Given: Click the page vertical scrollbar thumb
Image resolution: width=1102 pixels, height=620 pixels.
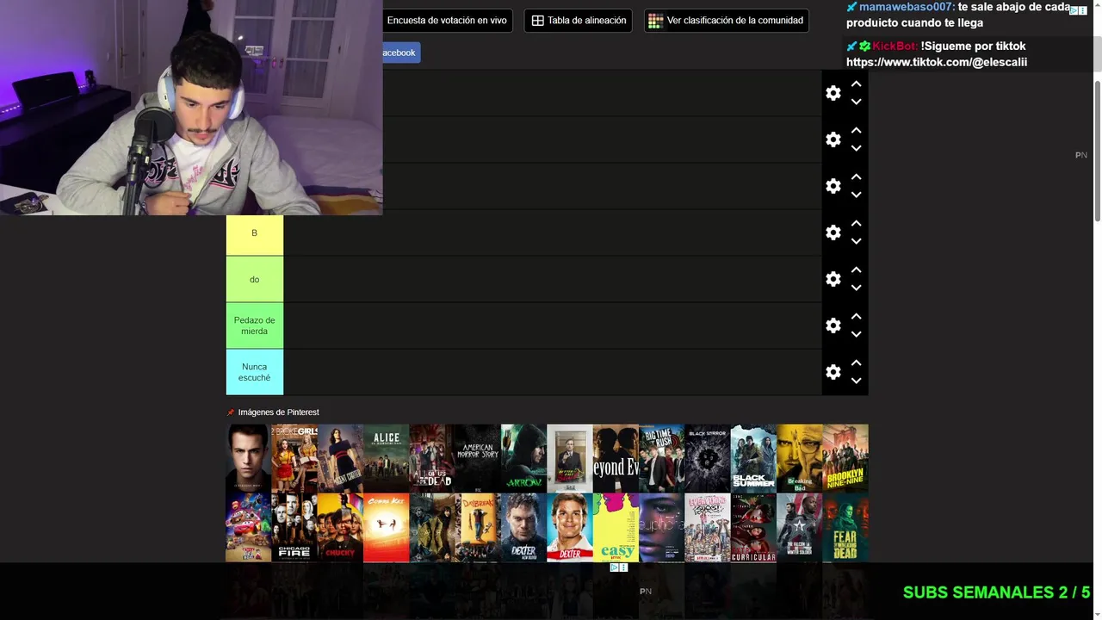Looking at the screenshot, I should coord(1098,151).
